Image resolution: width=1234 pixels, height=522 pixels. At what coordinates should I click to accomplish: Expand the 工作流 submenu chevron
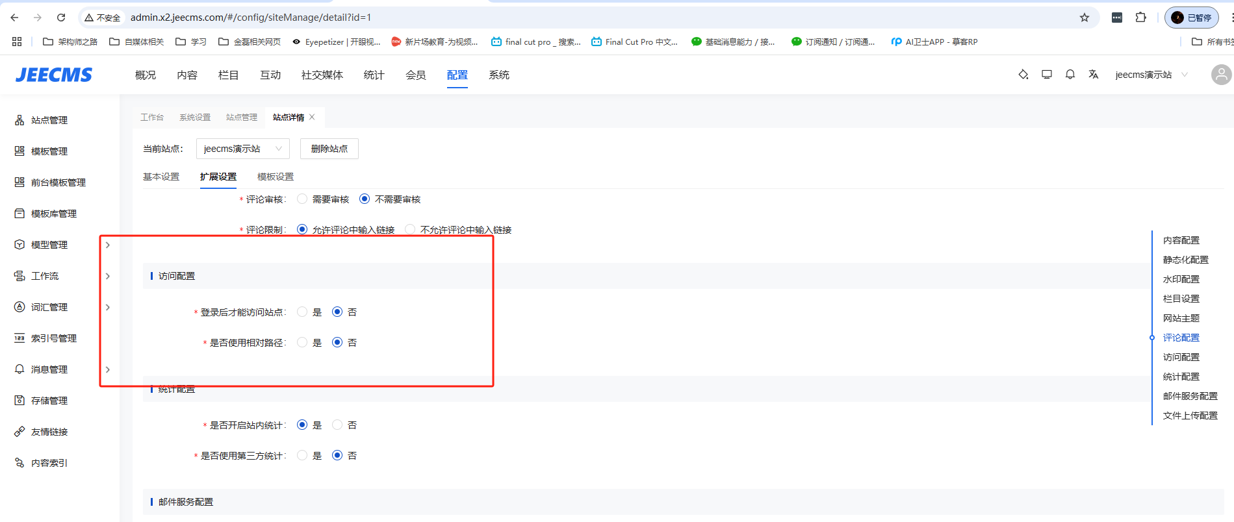pyautogui.click(x=108, y=276)
